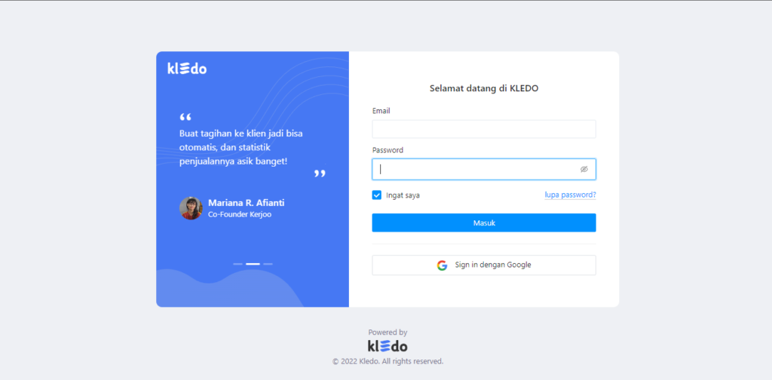
Task: Click the Email field label
Action: click(x=381, y=111)
